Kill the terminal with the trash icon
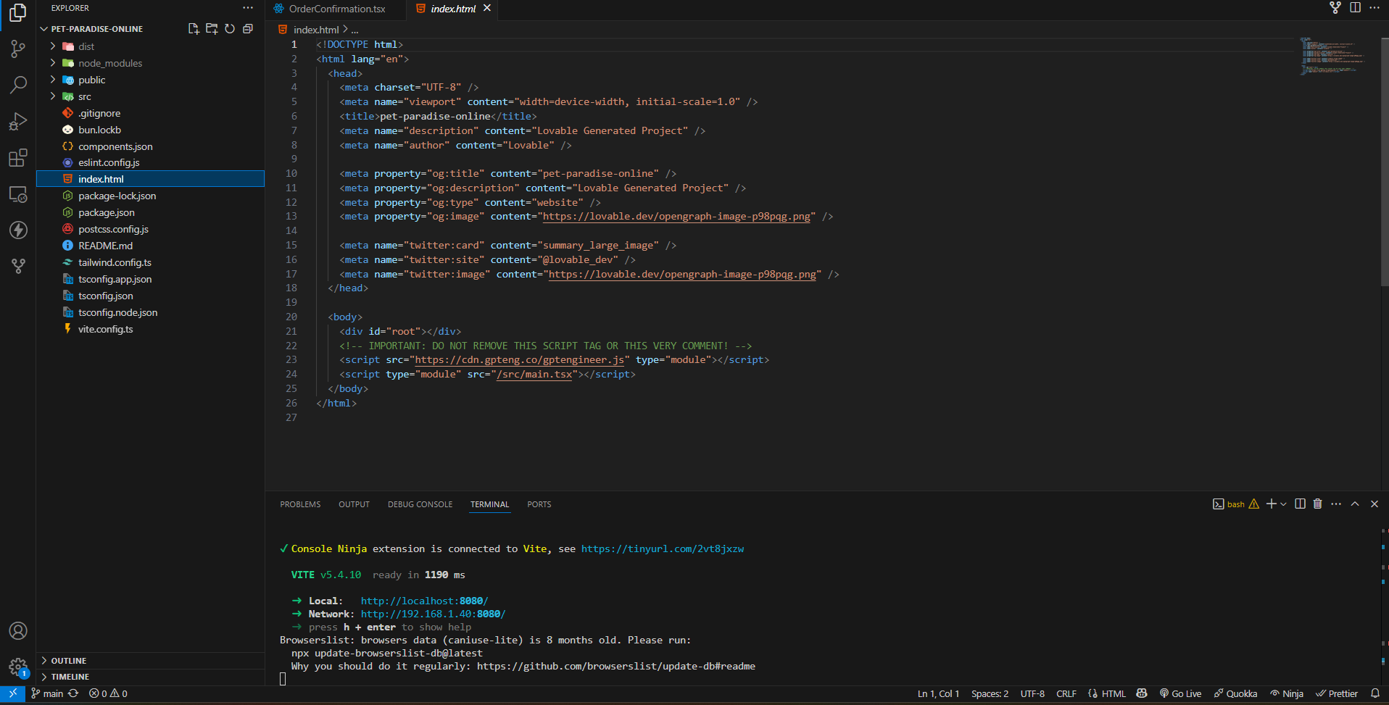The image size is (1389, 705). click(1318, 504)
